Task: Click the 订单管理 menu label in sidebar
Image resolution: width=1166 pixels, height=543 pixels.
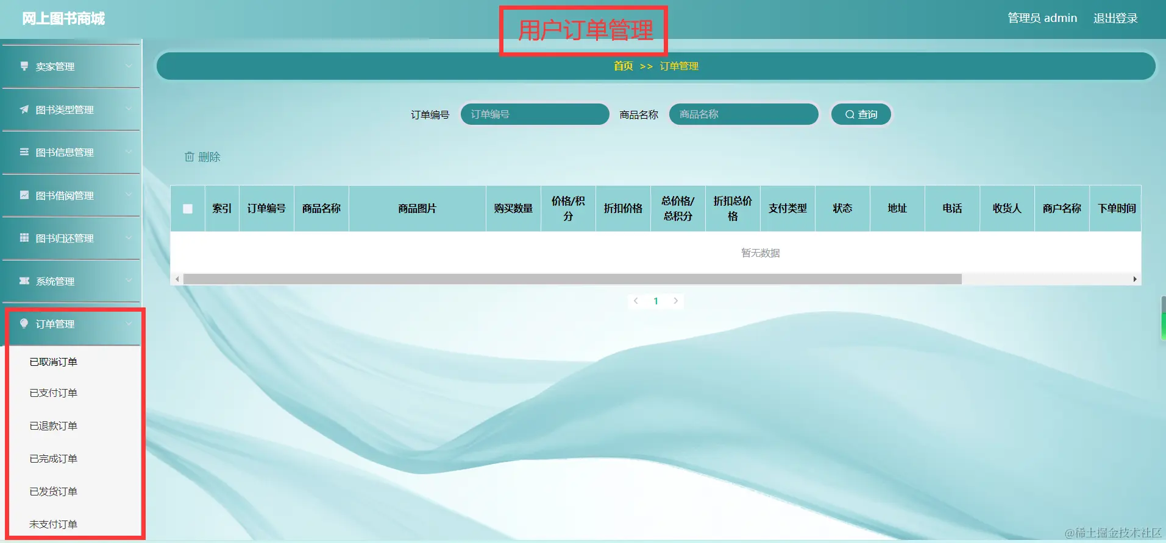Action: click(55, 324)
